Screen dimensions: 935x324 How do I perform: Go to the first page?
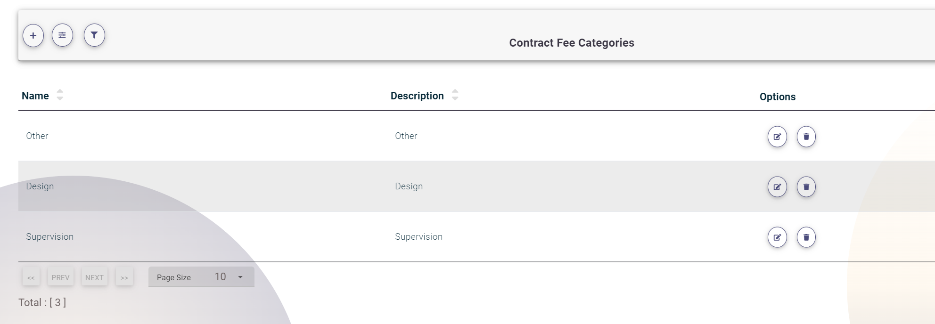[31, 277]
